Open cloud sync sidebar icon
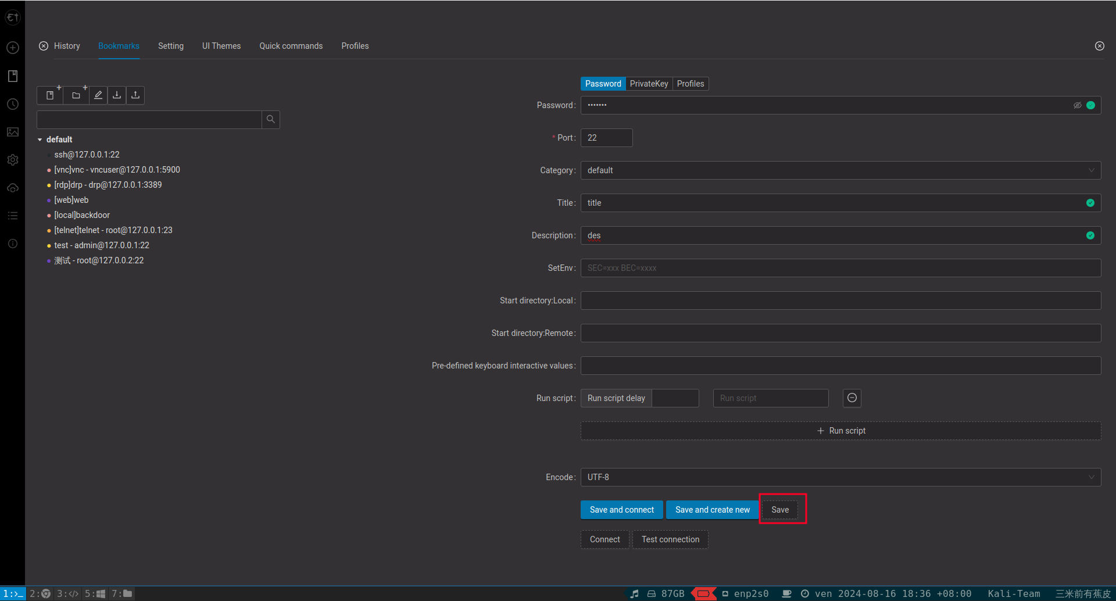The image size is (1116, 601). coord(13,188)
